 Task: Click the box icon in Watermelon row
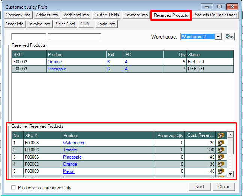[x=221, y=143]
